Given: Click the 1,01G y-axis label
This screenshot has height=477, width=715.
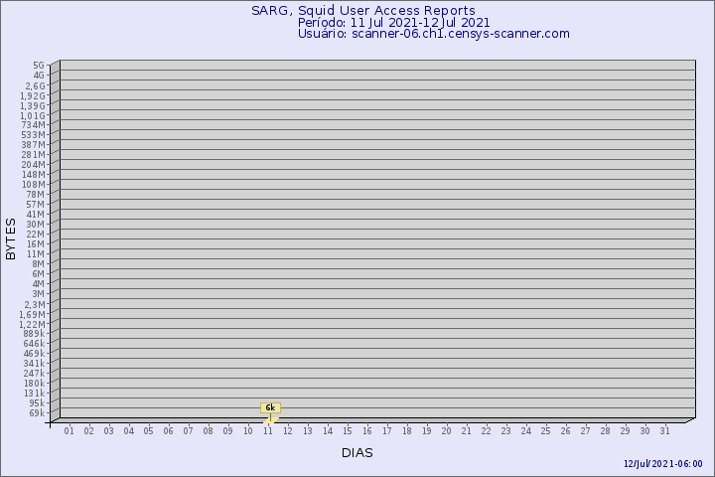Looking at the screenshot, I should click(33, 116).
